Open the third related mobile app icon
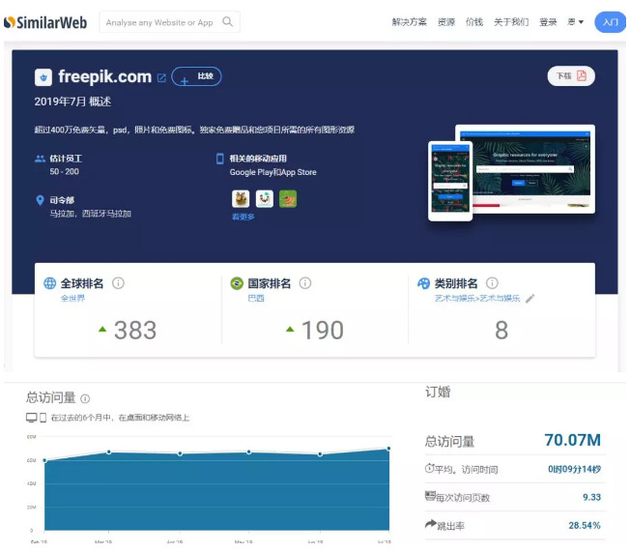630x553 pixels. pyautogui.click(x=287, y=198)
